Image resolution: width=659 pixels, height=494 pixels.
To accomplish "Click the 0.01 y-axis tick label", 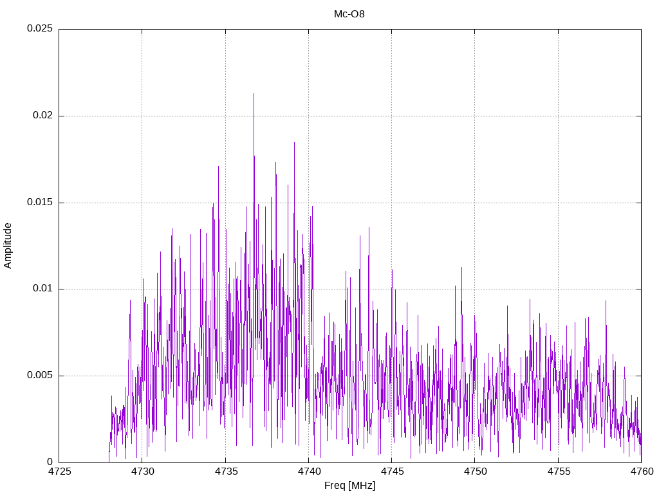I will (43, 289).
